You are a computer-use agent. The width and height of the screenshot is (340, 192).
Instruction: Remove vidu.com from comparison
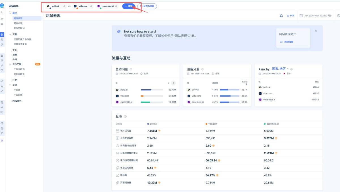tap(91, 6)
